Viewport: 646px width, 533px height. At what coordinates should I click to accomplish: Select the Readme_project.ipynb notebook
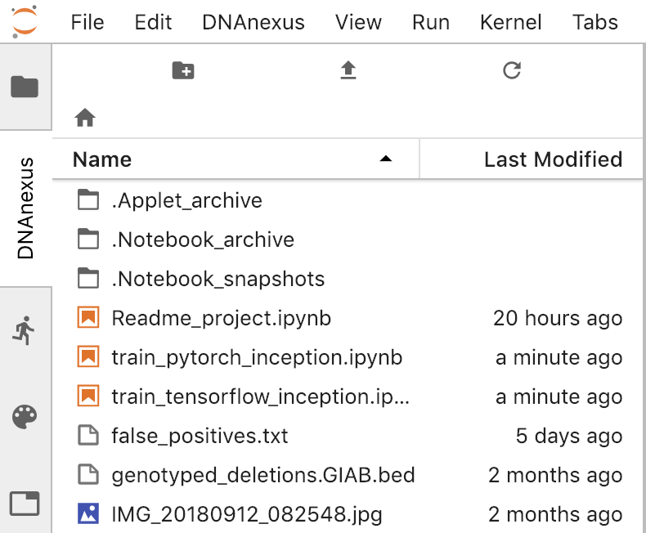(221, 318)
